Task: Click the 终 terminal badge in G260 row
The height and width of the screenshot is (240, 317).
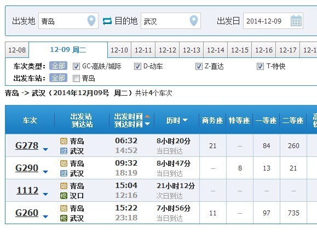Action: 64,218
